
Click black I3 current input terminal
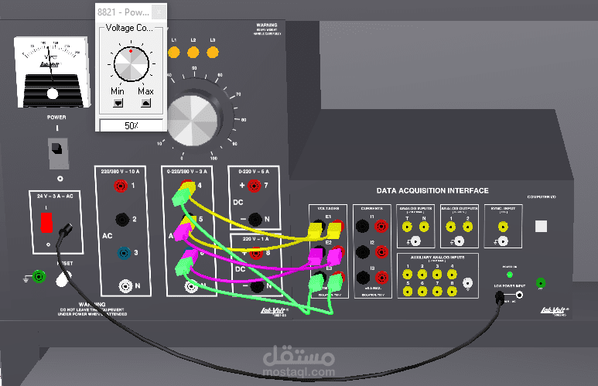pyautogui.click(x=363, y=277)
